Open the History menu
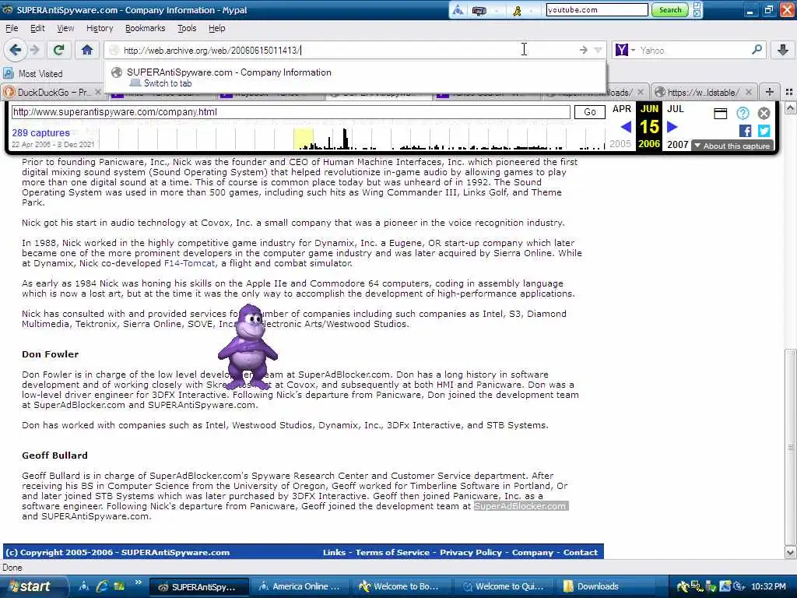This screenshot has height=598, width=797. coord(100,28)
